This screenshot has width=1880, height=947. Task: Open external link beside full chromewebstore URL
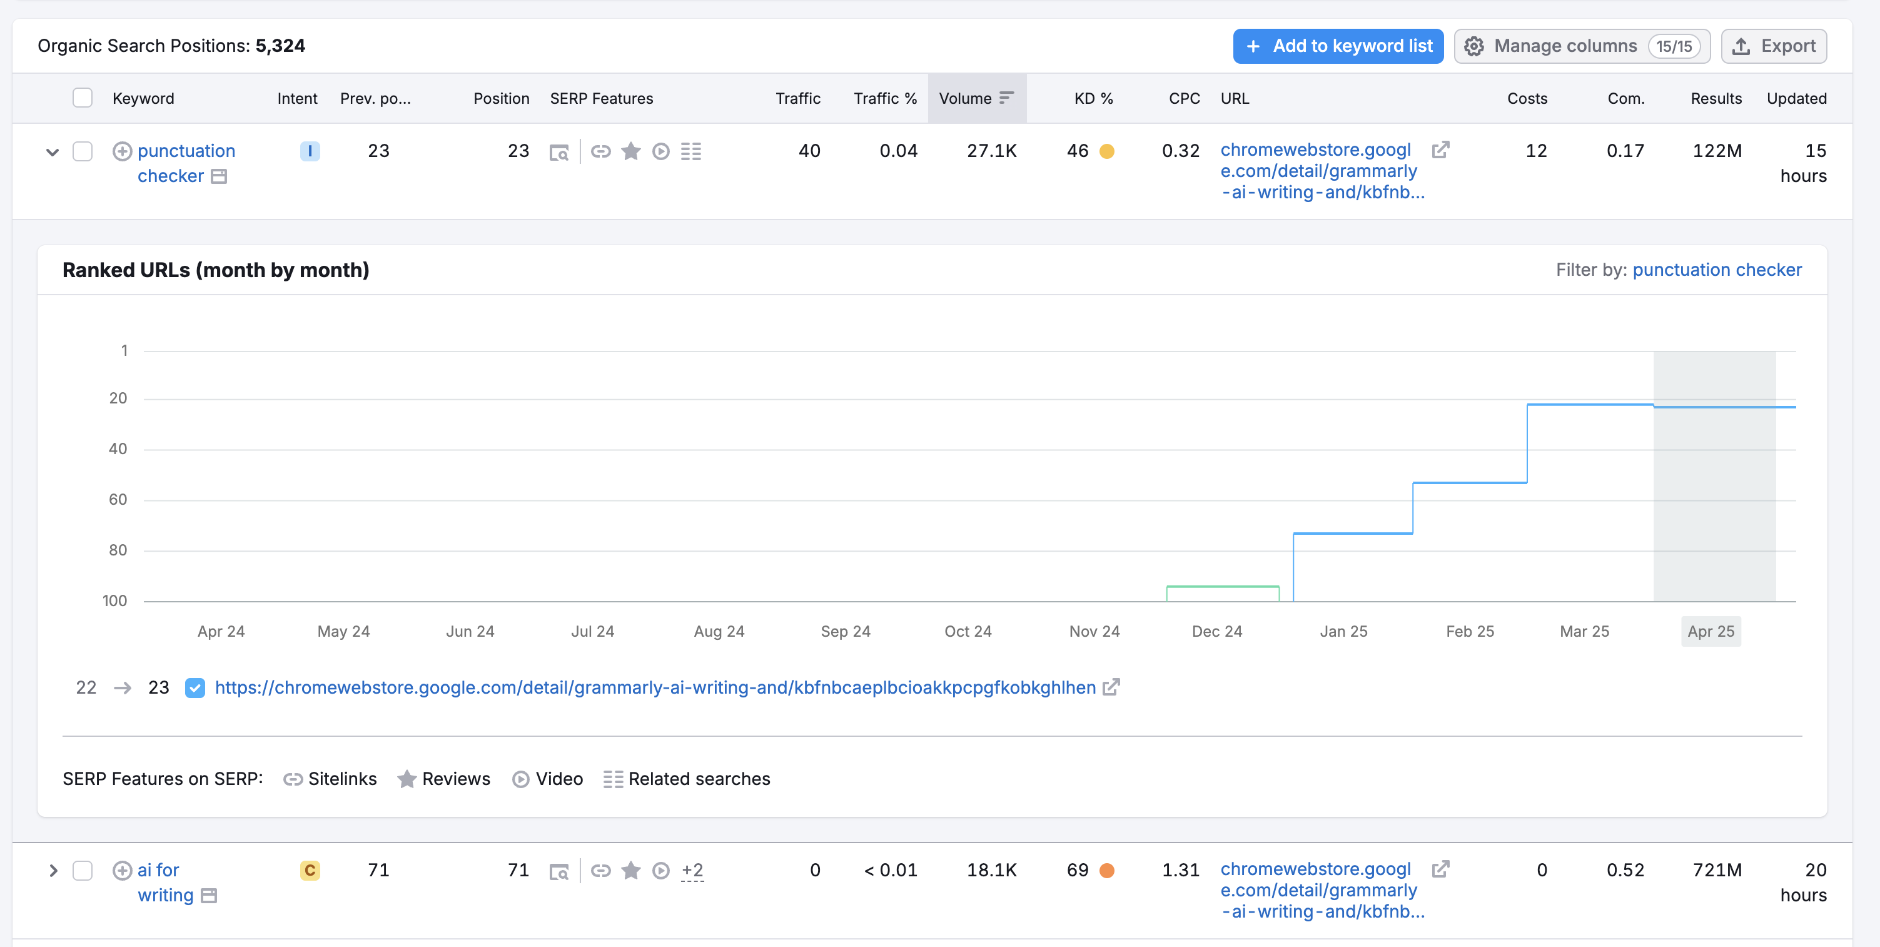[x=1111, y=687]
